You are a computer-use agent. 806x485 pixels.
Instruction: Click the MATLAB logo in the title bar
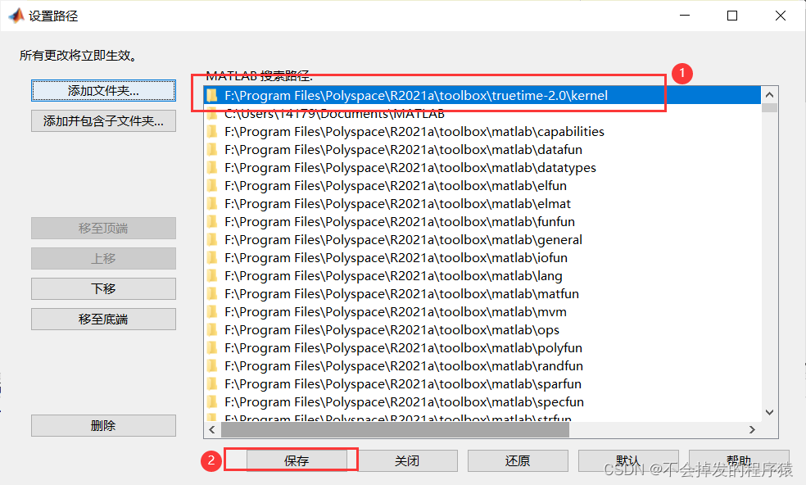coord(15,15)
